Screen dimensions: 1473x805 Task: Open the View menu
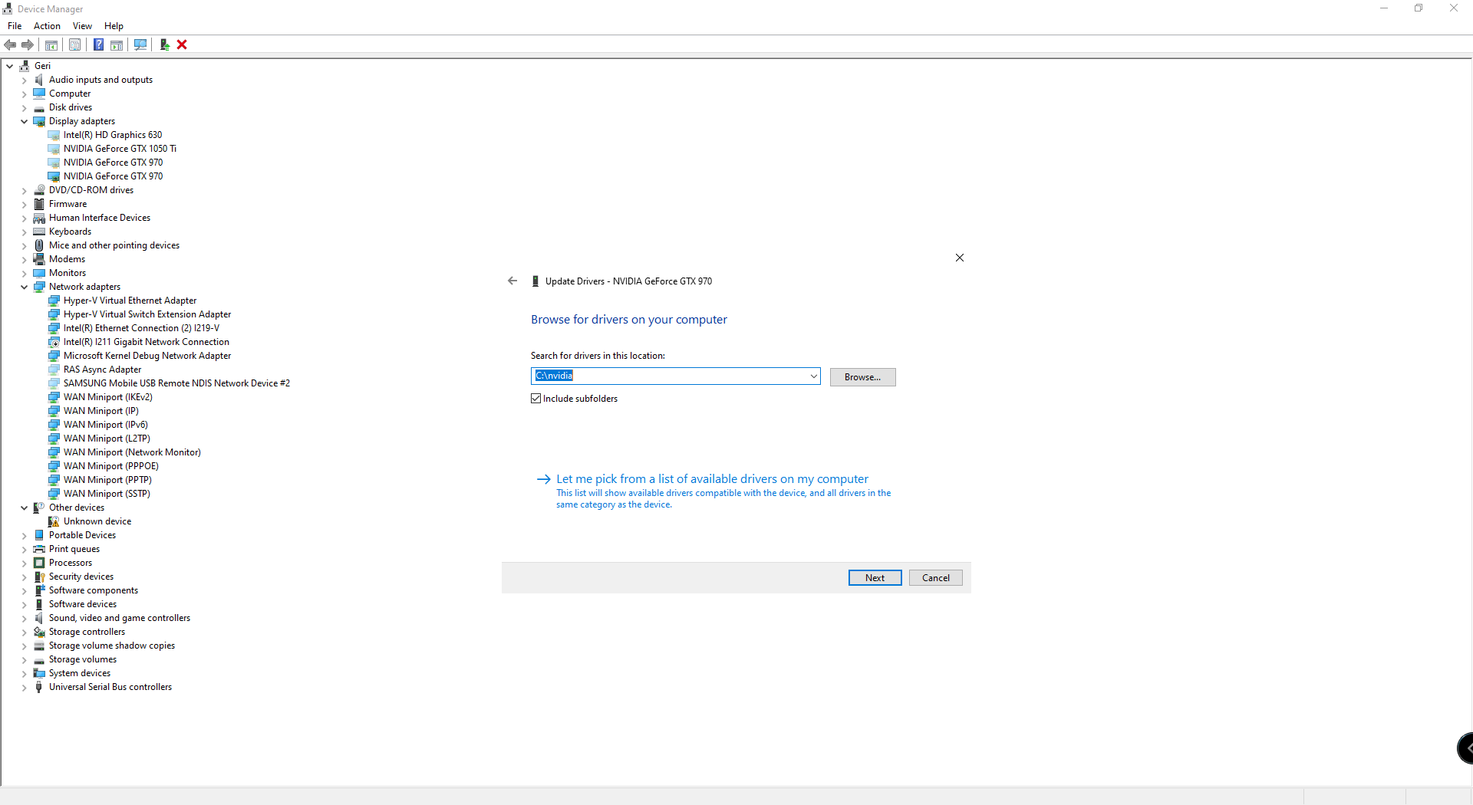pyautogui.click(x=82, y=25)
